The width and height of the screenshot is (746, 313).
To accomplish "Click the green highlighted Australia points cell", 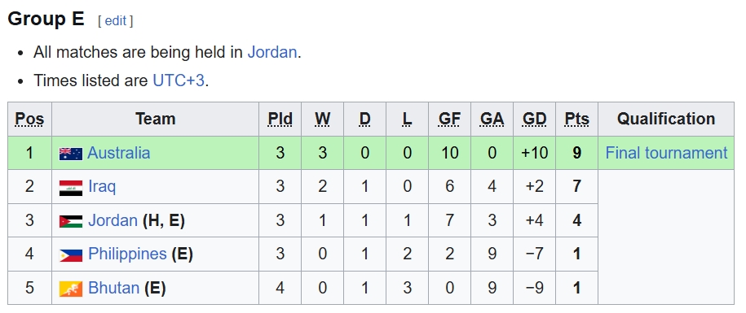I will (x=576, y=153).
